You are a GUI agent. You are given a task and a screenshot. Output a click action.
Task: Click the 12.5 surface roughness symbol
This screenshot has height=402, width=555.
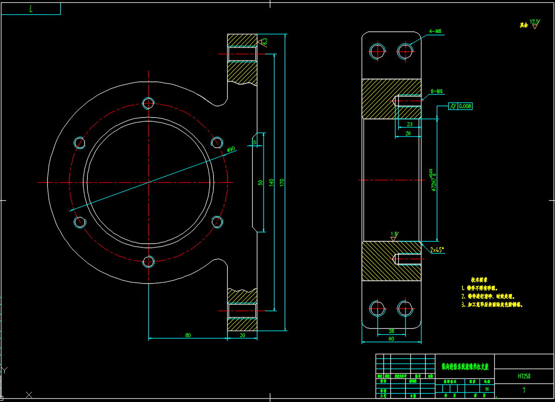(534, 24)
